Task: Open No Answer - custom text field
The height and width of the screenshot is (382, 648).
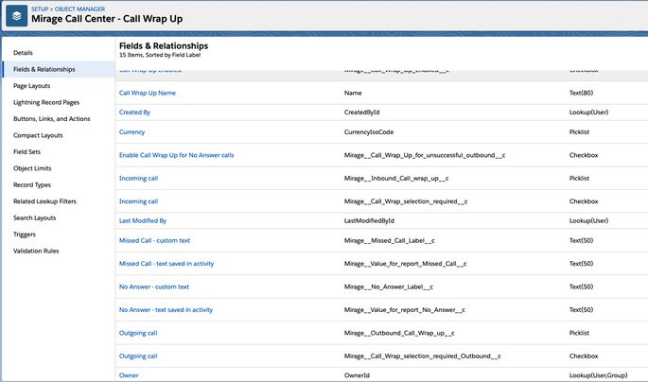Action: pyautogui.click(x=154, y=286)
